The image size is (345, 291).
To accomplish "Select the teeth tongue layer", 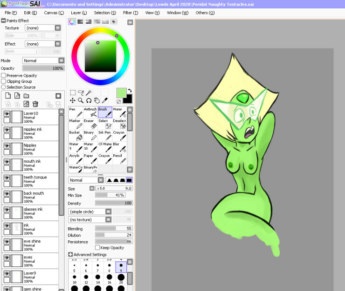I will point(30,181).
